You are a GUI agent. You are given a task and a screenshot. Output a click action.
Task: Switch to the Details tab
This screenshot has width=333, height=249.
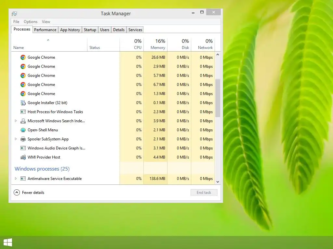[119, 30]
